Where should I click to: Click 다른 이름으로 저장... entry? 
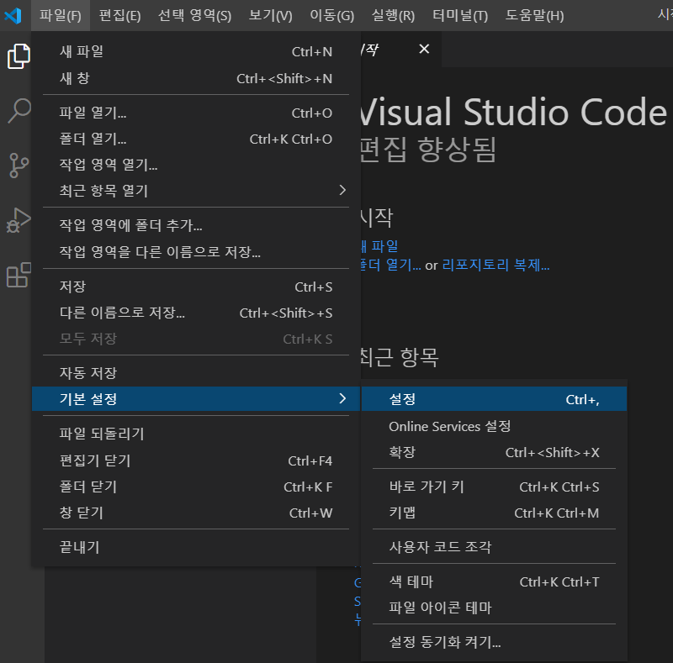tap(196, 313)
